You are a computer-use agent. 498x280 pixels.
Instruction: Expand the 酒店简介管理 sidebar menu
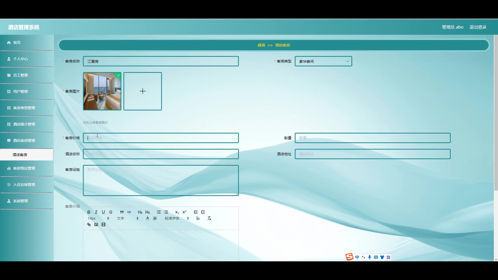pos(26,124)
